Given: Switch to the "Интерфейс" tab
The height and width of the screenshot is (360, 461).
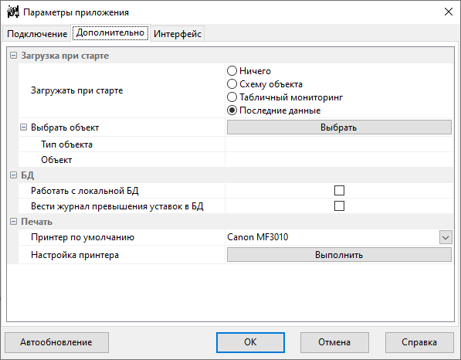Looking at the screenshot, I should [x=178, y=34].
